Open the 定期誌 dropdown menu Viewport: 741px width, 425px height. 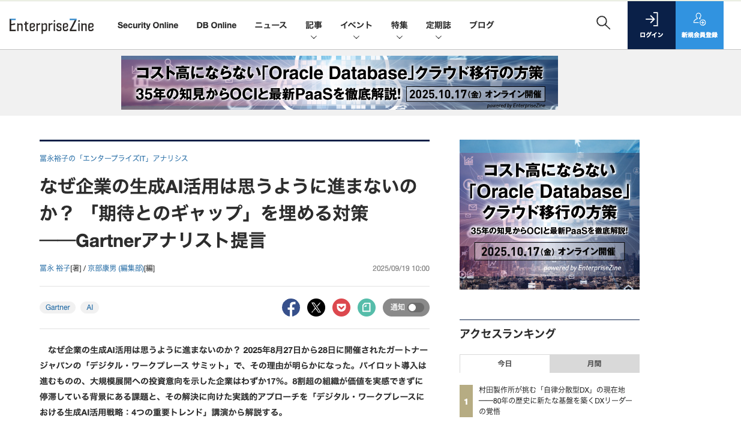[438, 30]
